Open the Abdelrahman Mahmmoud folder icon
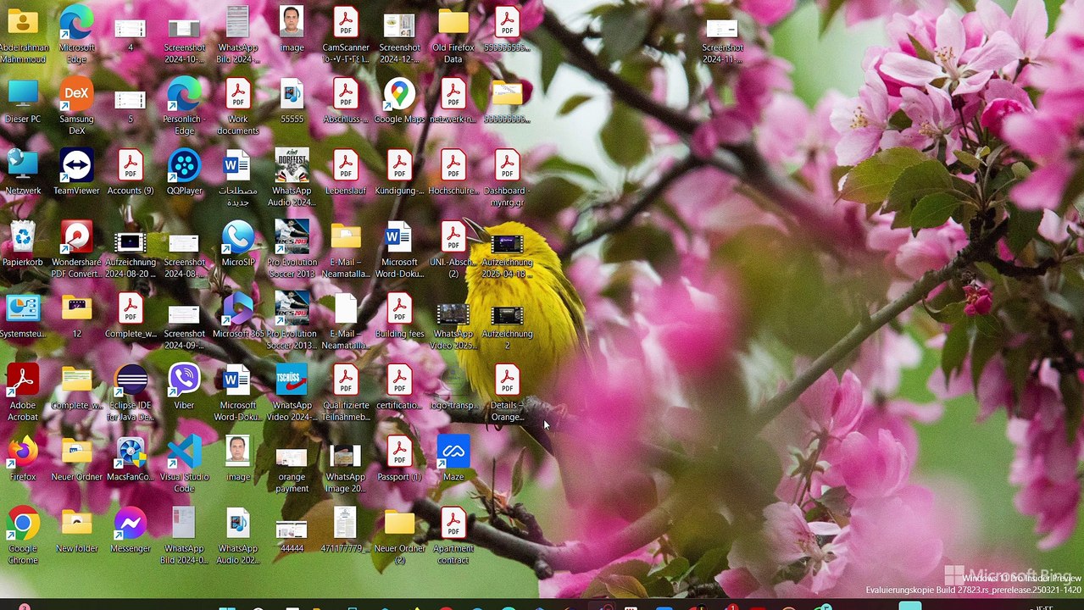 pos(23,35)
